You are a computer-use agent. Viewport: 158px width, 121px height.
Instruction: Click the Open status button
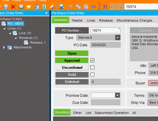(x=72, y=53)
